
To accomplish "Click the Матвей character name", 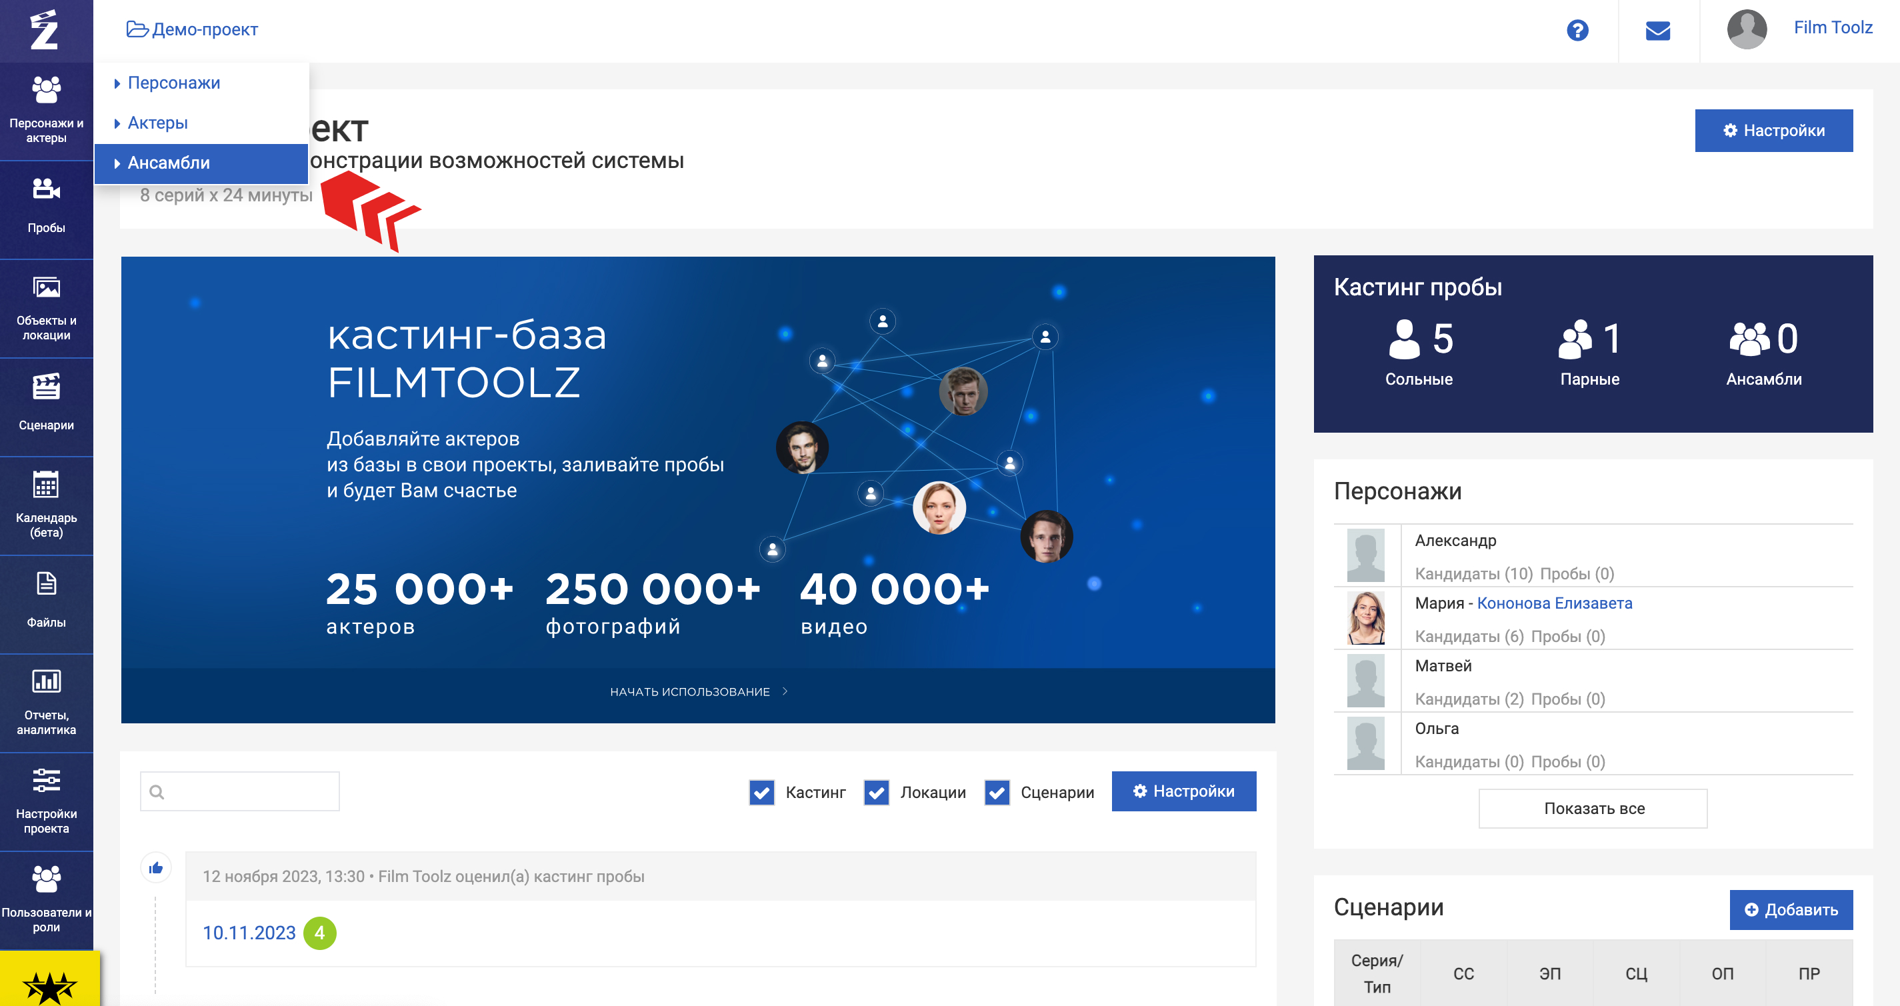I will point(1443,666).
